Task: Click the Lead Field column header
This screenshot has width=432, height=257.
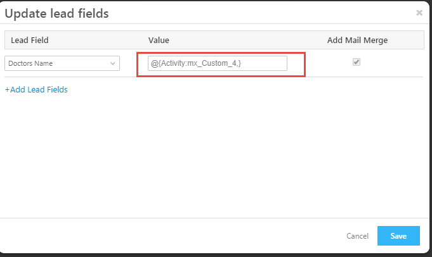Action: (x=30, y=41)
